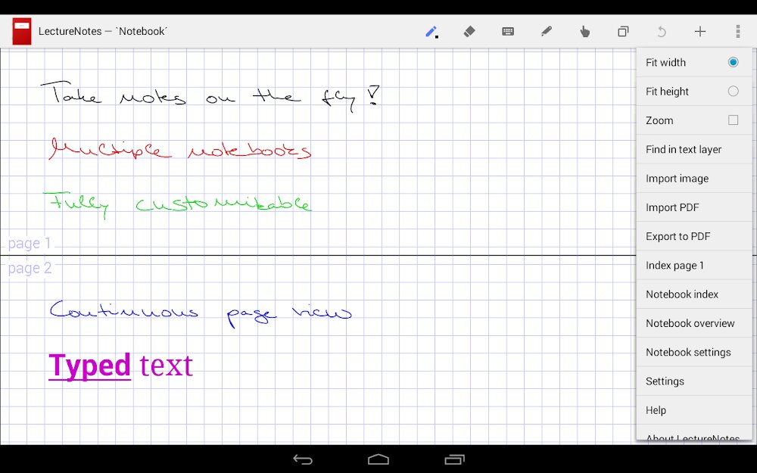Open the layers icon in toolbar
757x473 pixels.
pyautogui.click(x=622, y=32)
